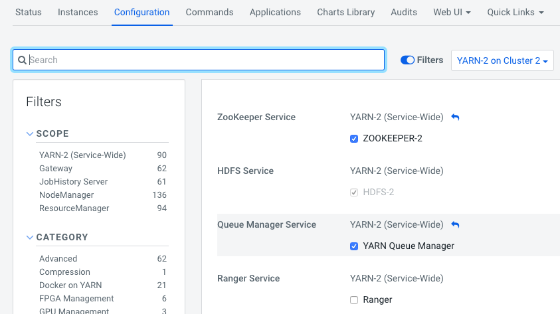
Task: Filter by JobHistory Server scope
Action: (73, 182)
